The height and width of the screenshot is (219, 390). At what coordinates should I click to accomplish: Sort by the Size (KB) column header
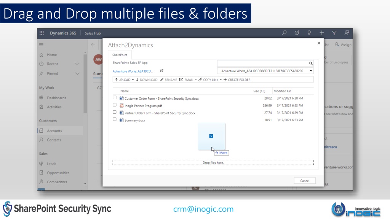coord(259,91)
